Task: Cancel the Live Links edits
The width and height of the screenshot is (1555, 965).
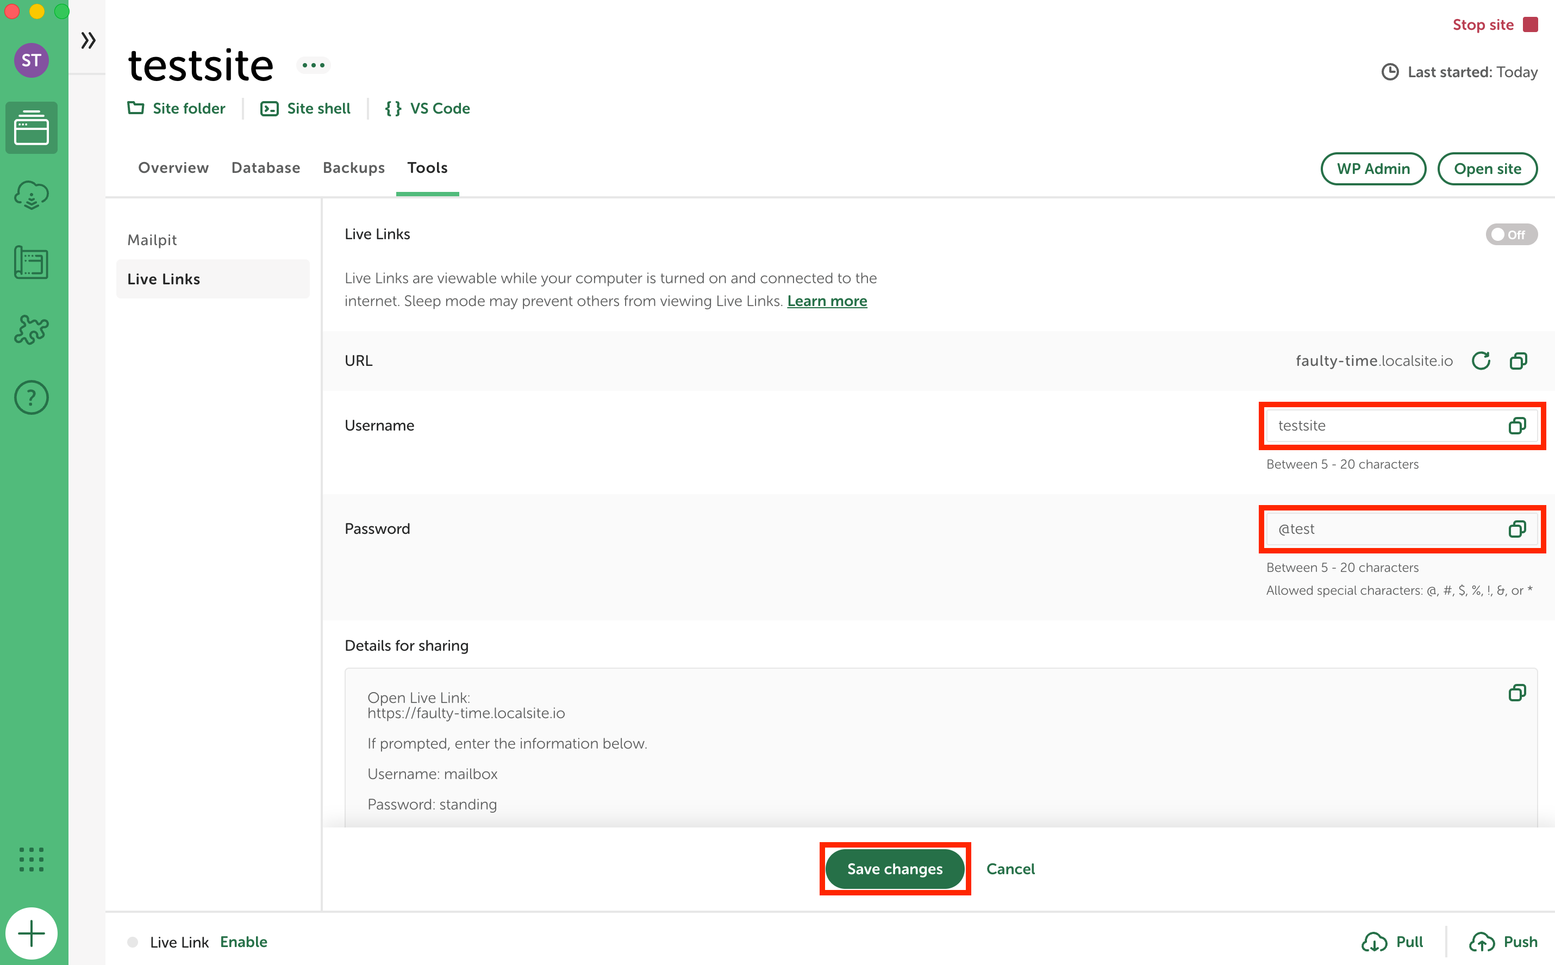Action: tap(1011, 869)
